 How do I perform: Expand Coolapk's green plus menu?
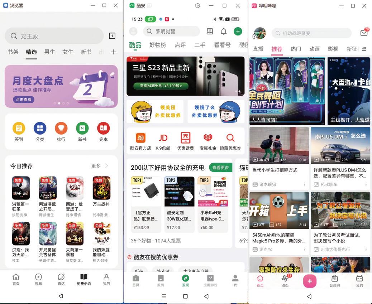point(238,31)
